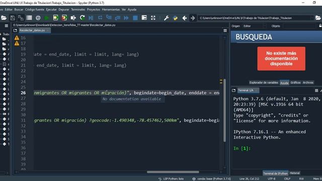Open file with the folder toolbar icon
This screenshot has height=181, width=322.
[x=4, y=18]
